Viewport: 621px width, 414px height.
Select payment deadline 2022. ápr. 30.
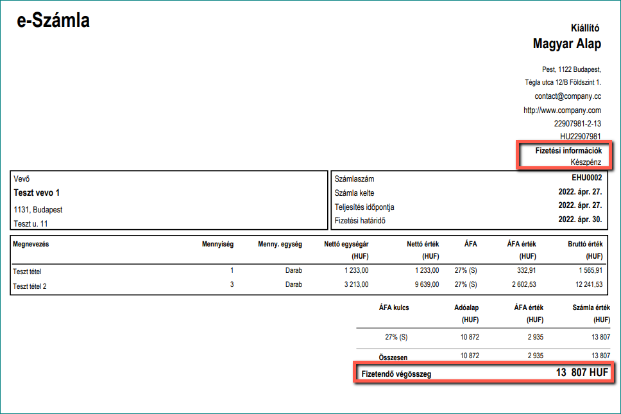[x=580, y=219]
